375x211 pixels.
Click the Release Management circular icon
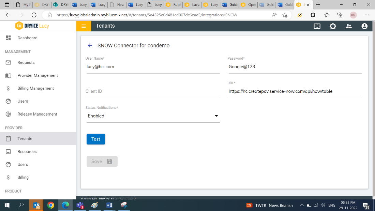click(x=9, y=114)
